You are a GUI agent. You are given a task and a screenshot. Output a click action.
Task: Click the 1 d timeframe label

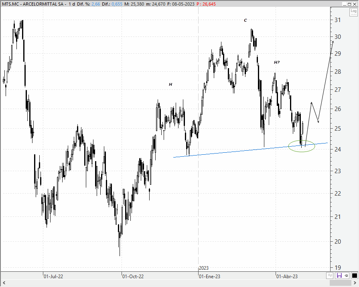pos(72,4)
